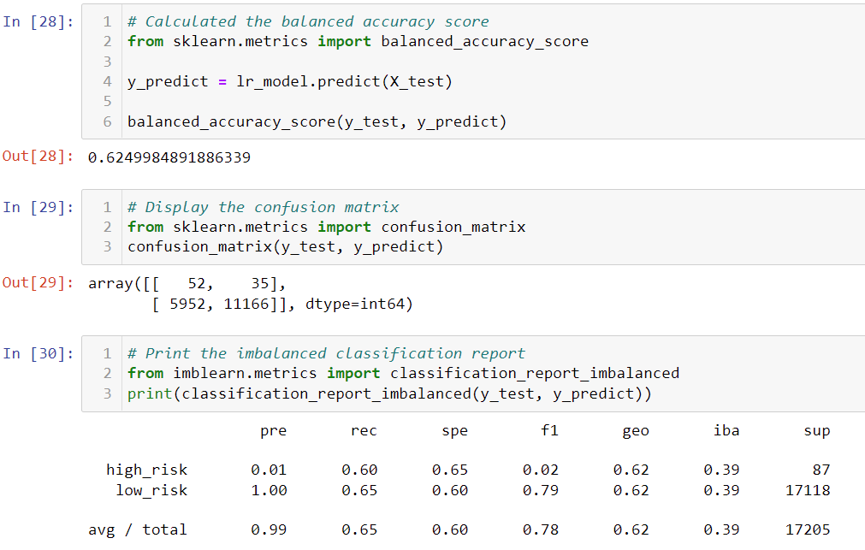This screenshot has height=550, width=865.
Task: Click the print(classification_report_imbalanced...) line
Action: 389,393
